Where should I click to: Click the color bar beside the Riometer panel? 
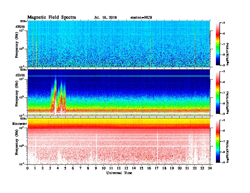click(x=218, y=141)
